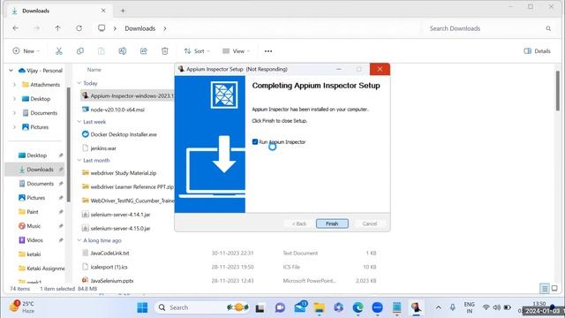
Task: Go up one folder level arrow
Action: pos(57,28)
